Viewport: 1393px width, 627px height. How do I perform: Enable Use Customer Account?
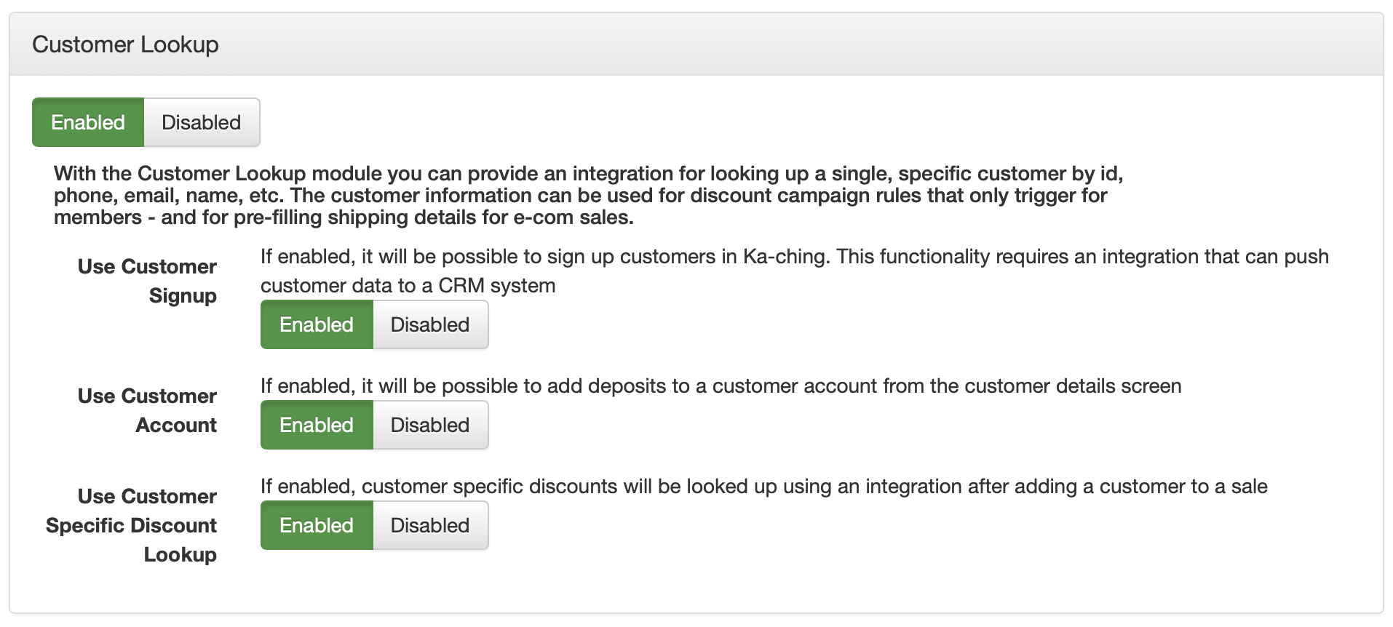click(x=317, y=425)
